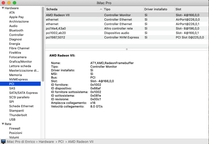The width and height of the screenshot is (209, 144).
Task: Click AMD Radeon VII in path bar
Action: tap(81, 141)
